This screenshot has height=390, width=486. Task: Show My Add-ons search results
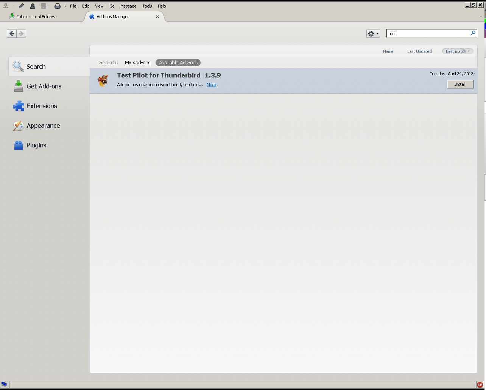pyautogui.click(x=138, y=63)
